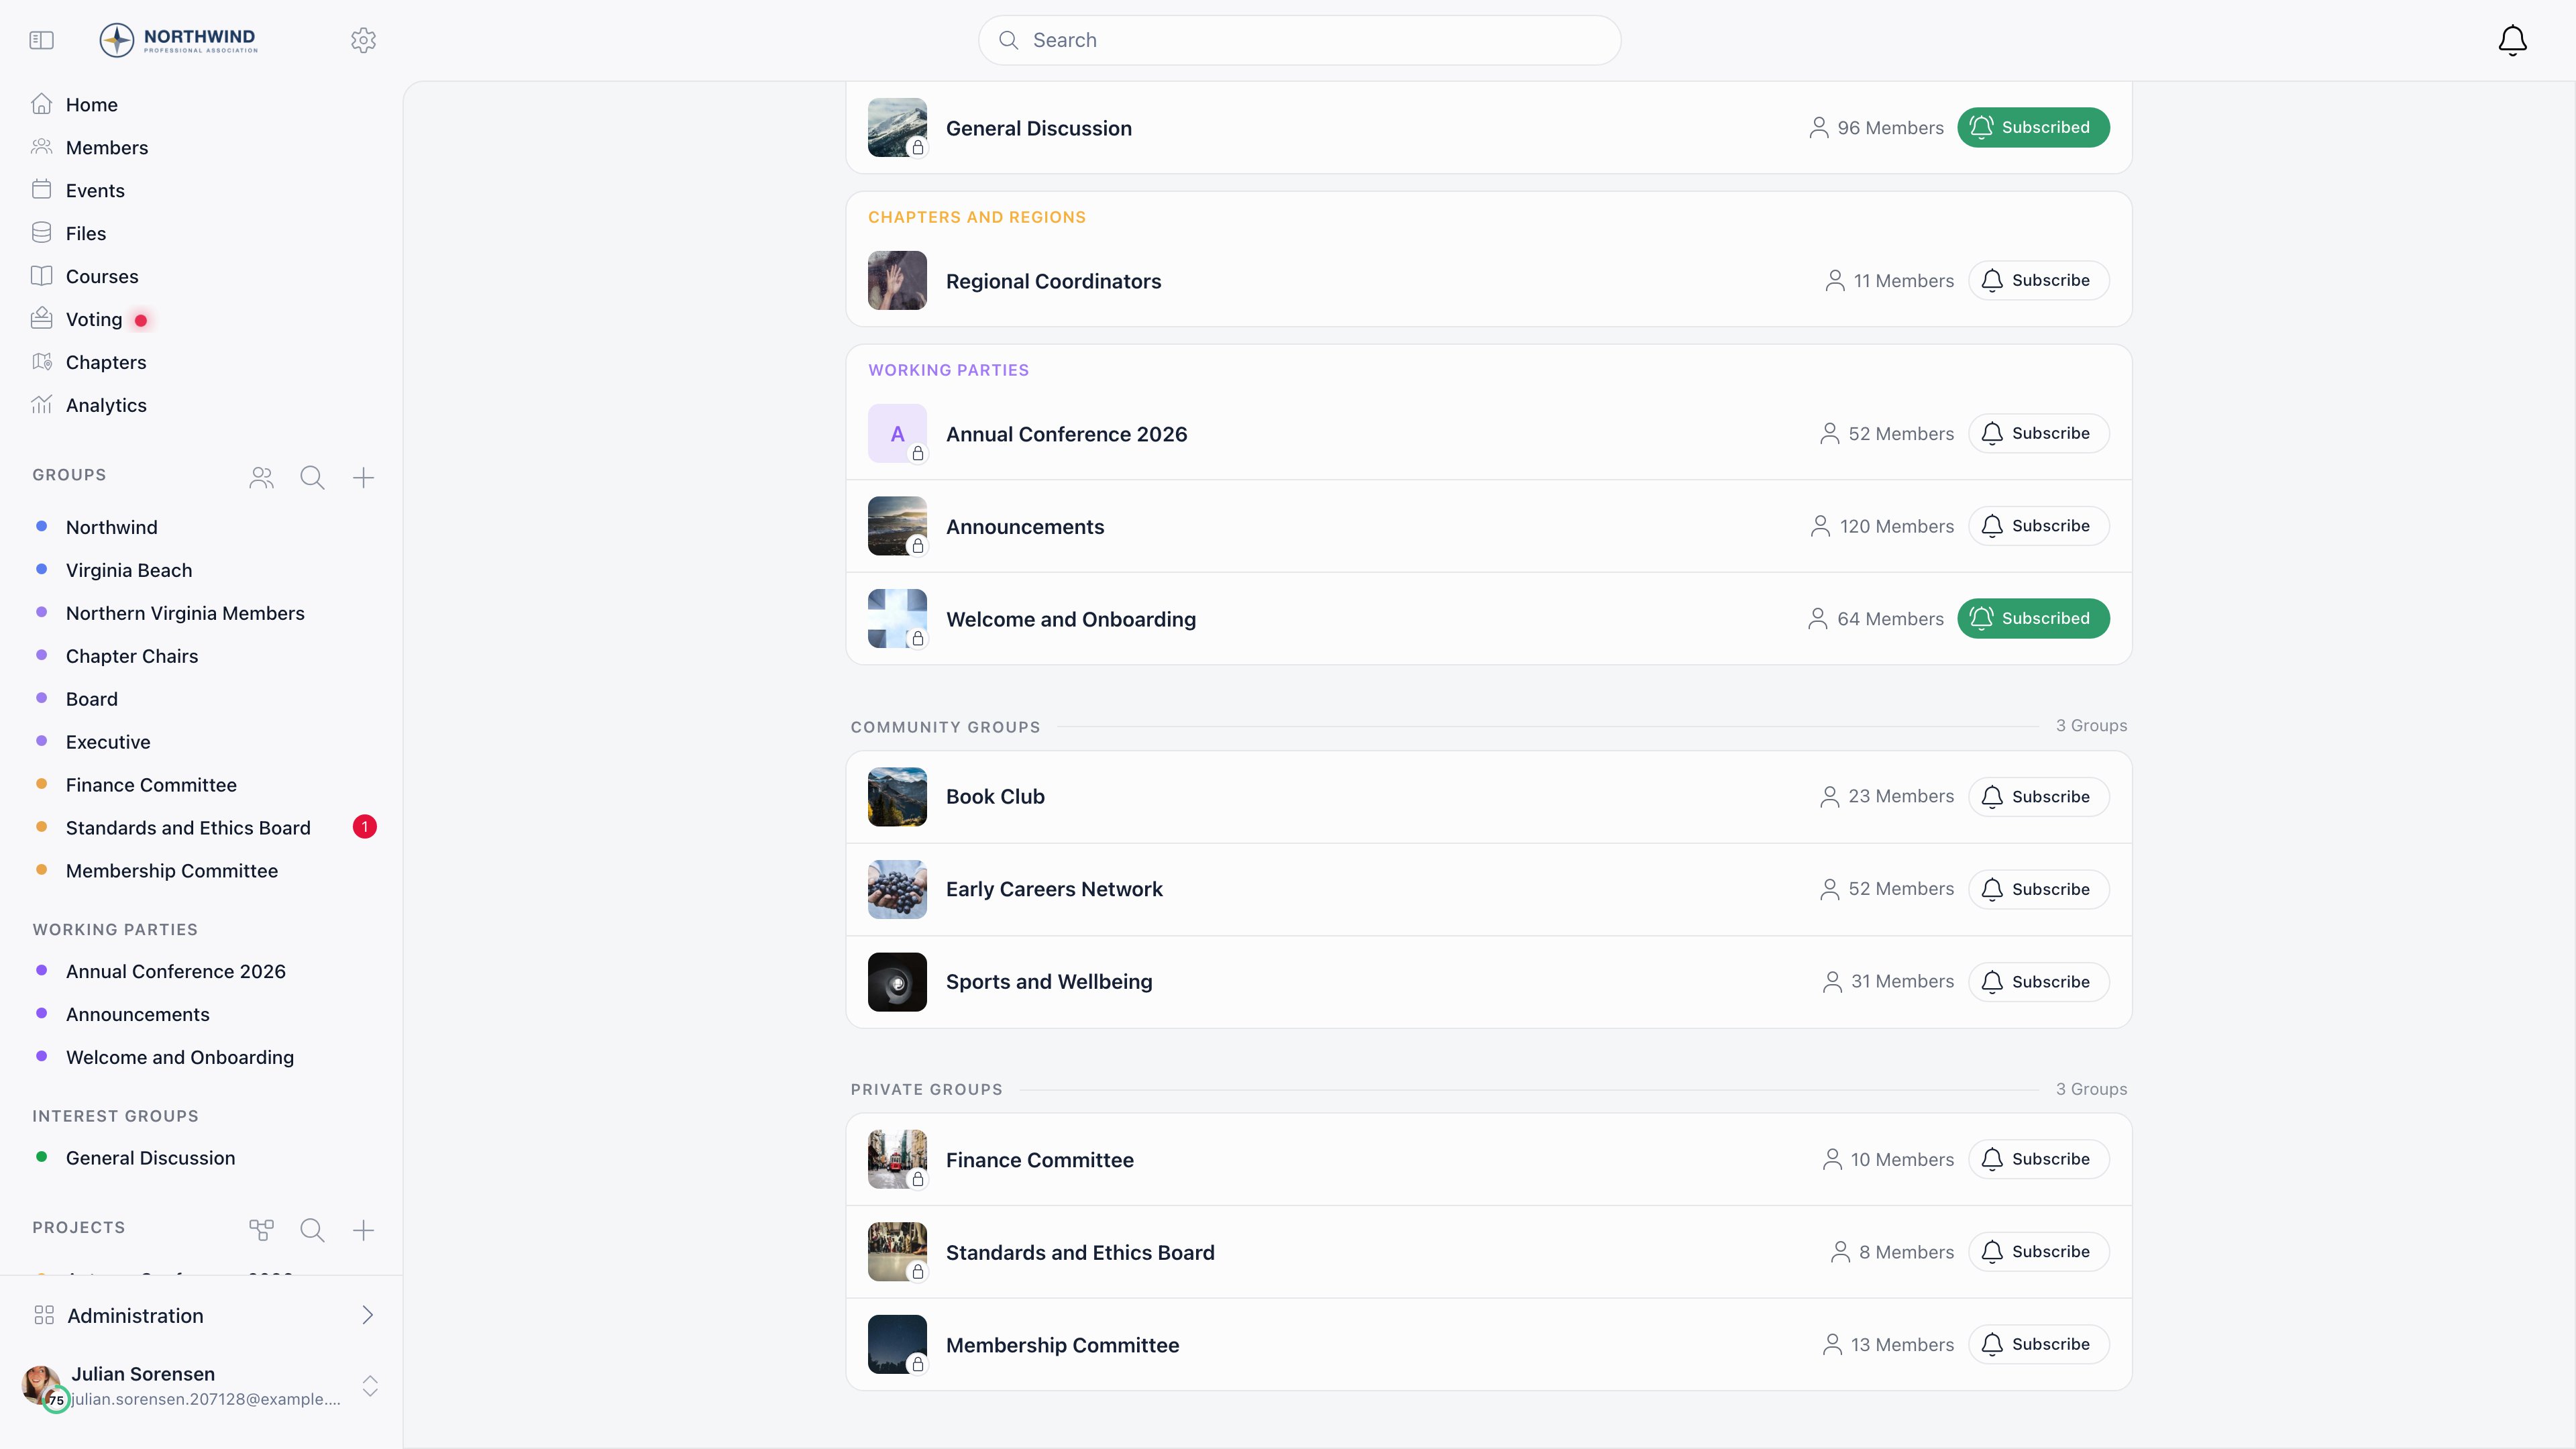Click Standards and Ethics unread badge
The width and height of the screenshot is (2576, 1449).
click(x=365, y=827)
